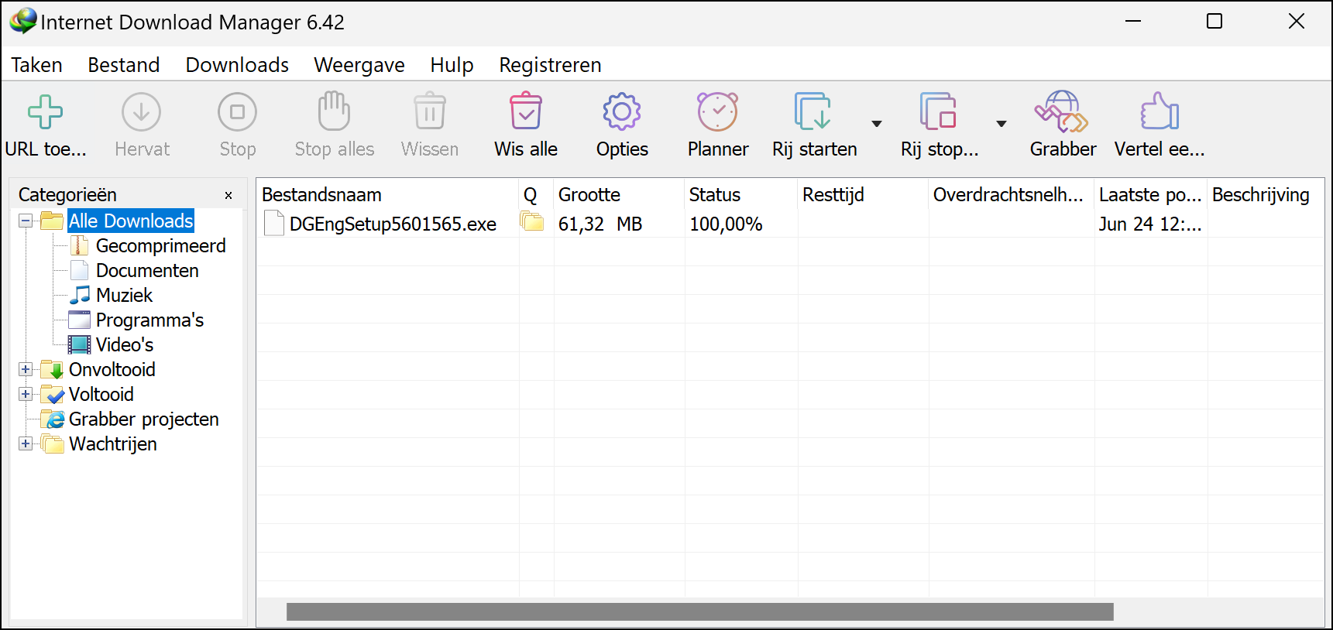Image resolution: width=1333 pixels, height=630 pixels.
Task: Launch the Grabber tool icon
Action: pyautogui.click(x=1062, y=111)
